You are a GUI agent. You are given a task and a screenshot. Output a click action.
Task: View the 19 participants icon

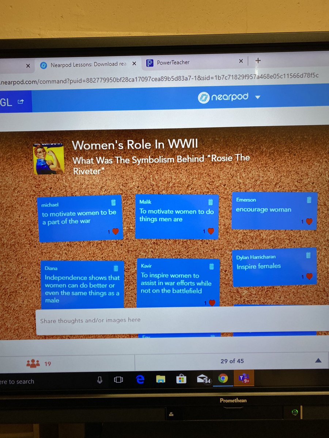tap(33, 364)
